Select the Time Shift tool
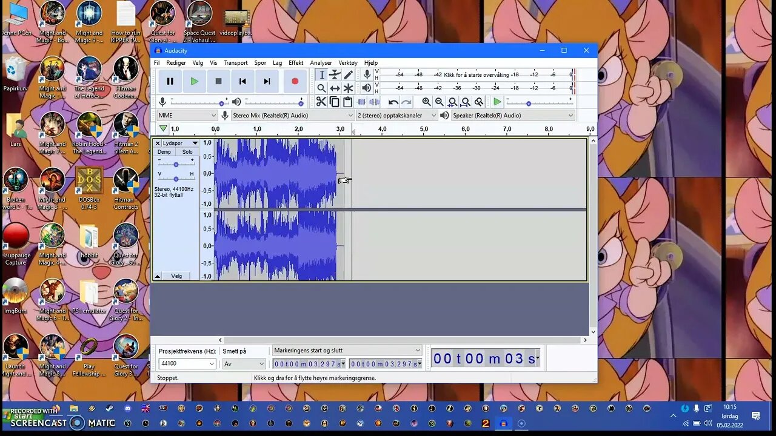 pos(335,88)
